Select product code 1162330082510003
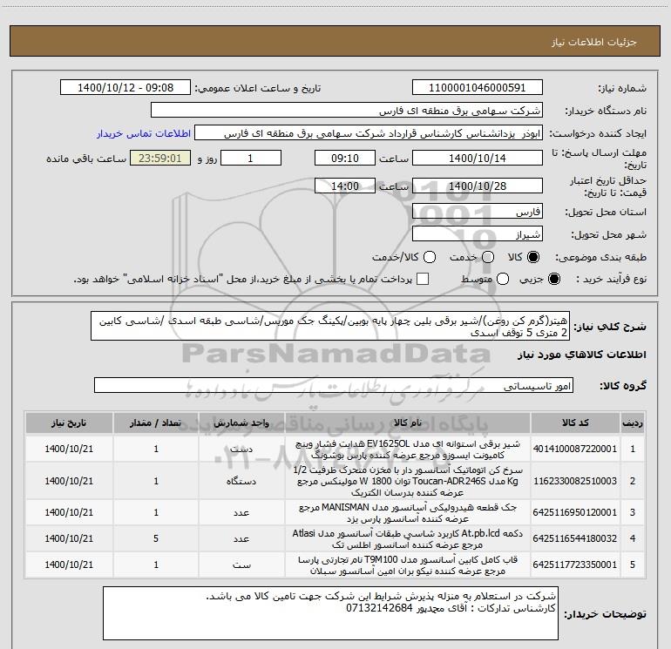Image resolution: width=671 pixels, height=649 pixels. (575, 481)
